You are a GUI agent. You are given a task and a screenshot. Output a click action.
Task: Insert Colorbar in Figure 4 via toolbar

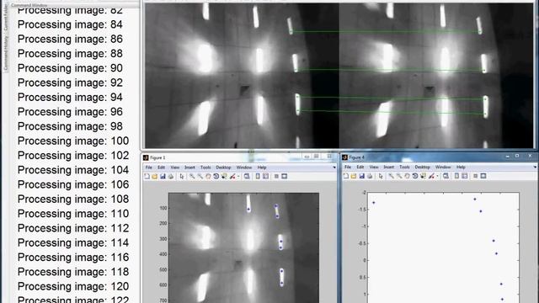pos(456,176)
